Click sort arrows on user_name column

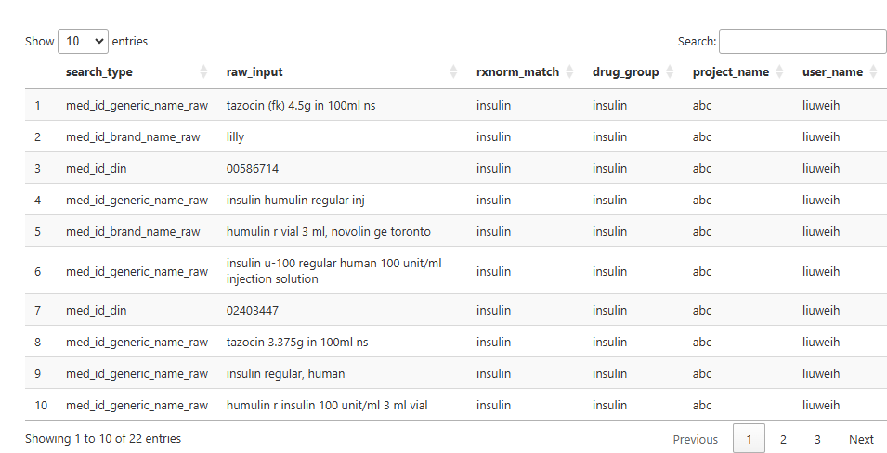click(x=873, y=72)
